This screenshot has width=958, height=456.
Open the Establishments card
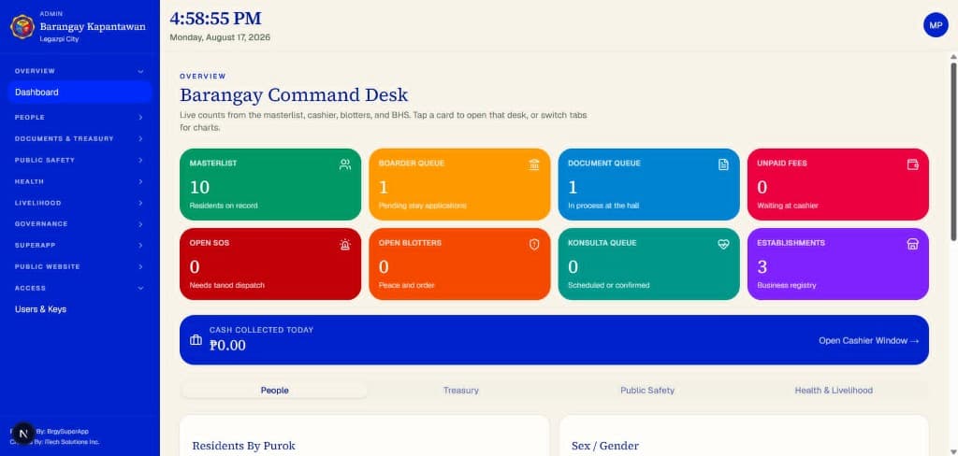(x=837, y=264)
